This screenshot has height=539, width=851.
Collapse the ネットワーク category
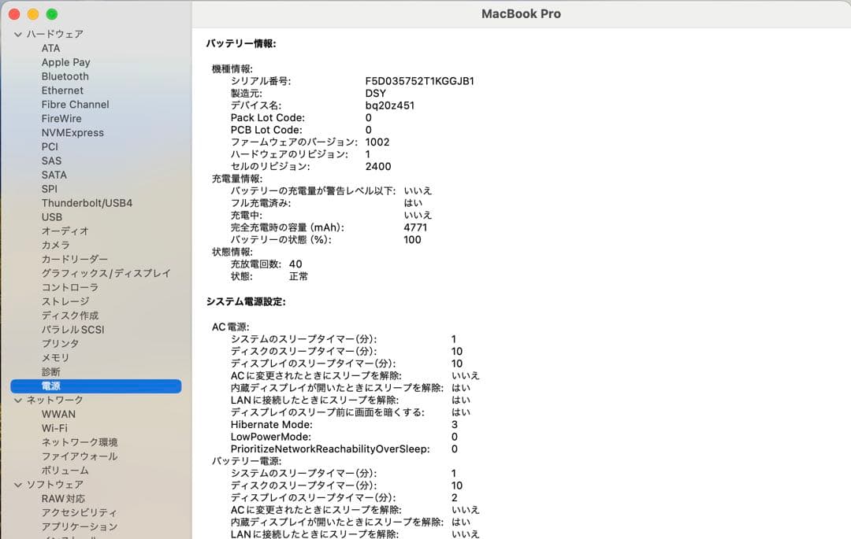click(17, 400)
